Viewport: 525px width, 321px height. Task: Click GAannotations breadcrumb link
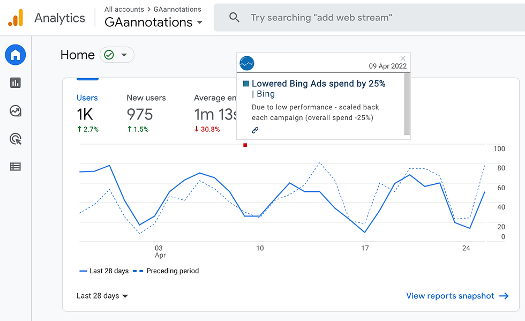177,10
